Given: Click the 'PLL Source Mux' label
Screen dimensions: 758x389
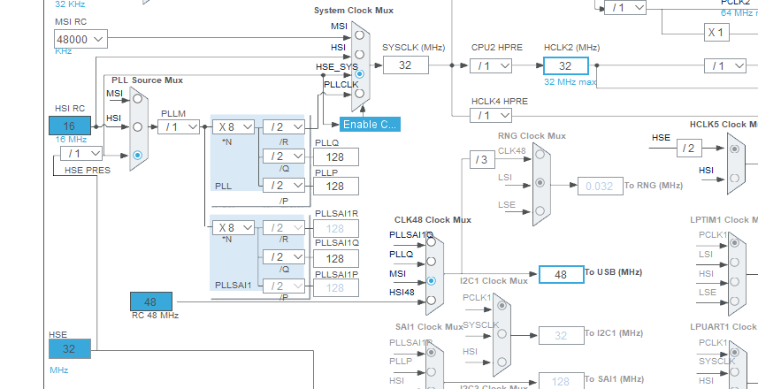Looking at the screenshot, I should (148, 80).
